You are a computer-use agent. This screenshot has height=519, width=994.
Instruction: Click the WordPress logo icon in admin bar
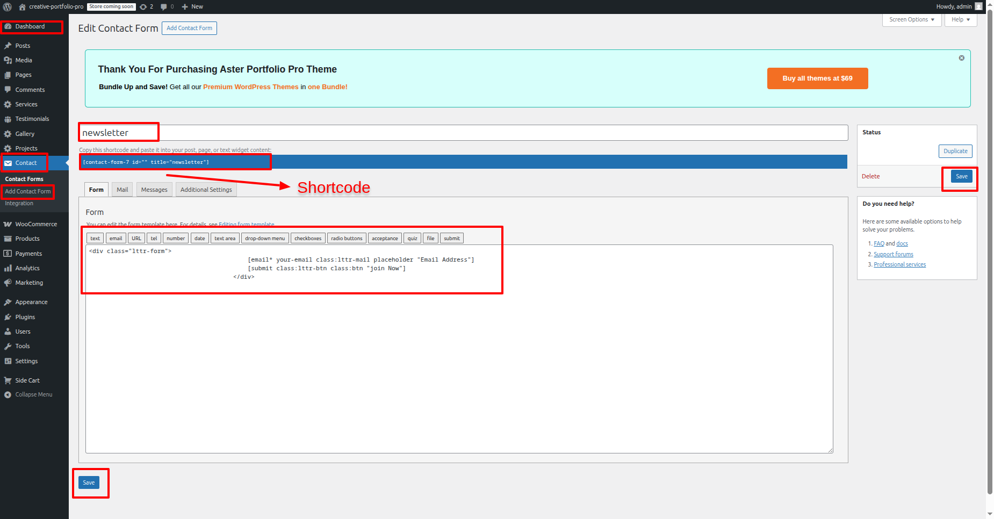[x=8, y=6]
